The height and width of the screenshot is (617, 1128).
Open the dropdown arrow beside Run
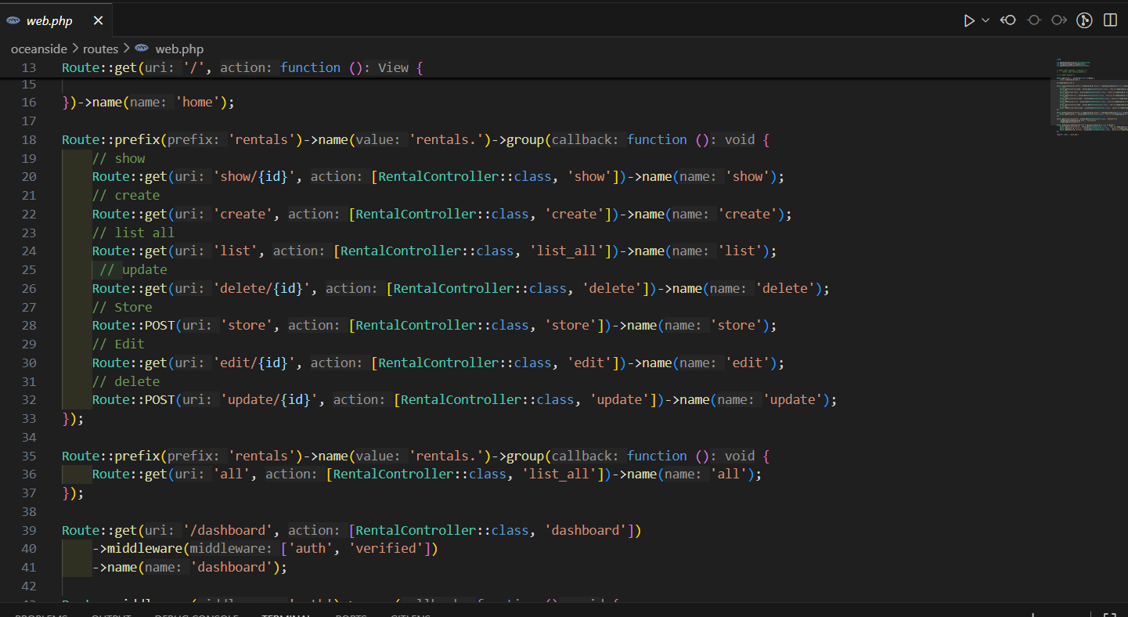tap(986, 20)
